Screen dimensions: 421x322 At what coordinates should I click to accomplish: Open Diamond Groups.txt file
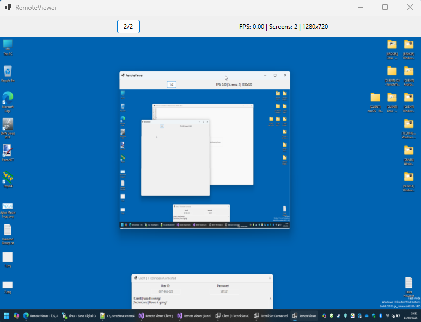pyautogui.click(x=8, y=234)
